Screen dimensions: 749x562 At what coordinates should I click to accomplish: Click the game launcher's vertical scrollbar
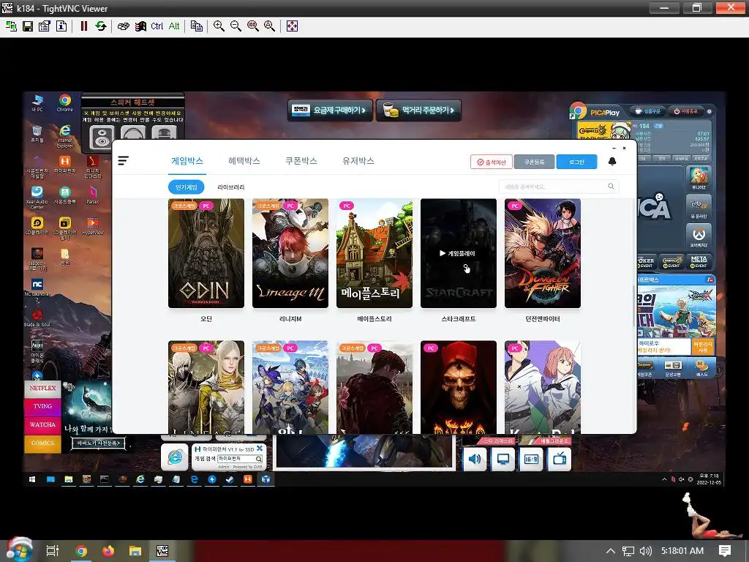pos(634,306)
